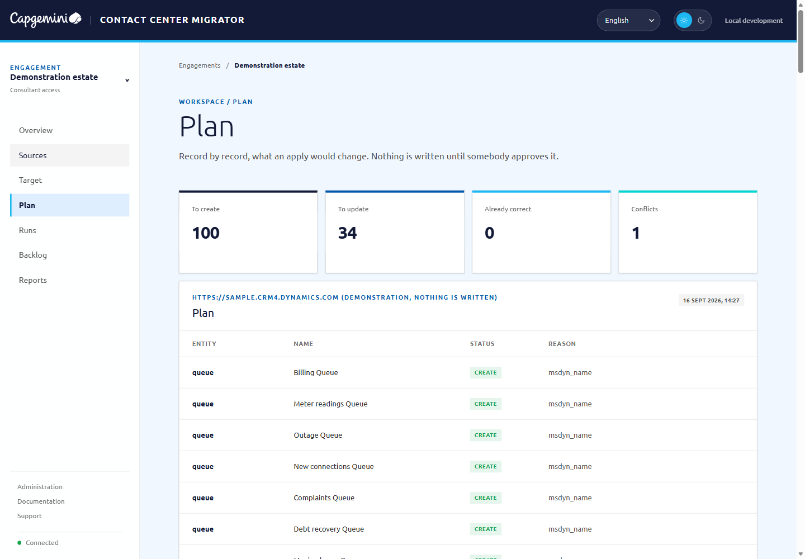Click the Name column header

click(x=304, y=344)
